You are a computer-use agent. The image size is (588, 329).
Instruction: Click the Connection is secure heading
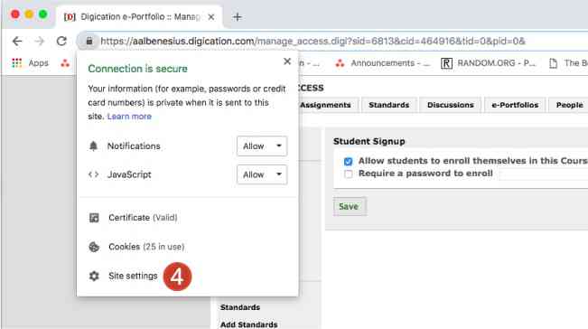click(x=137, y=69)
